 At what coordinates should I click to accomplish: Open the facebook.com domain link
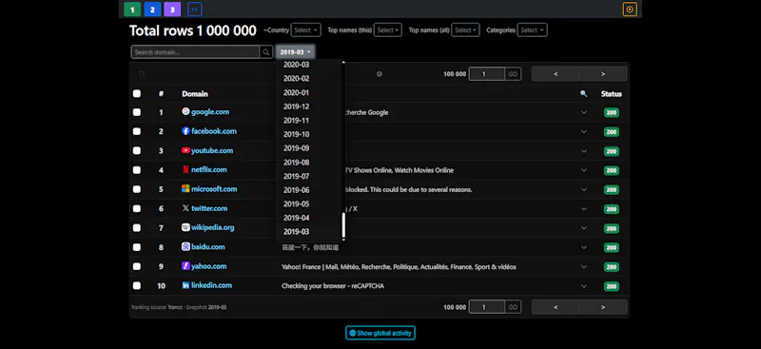pyautogui.click(x=214, y=131)
